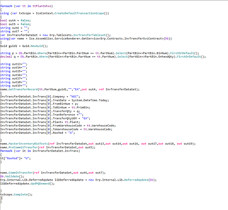Click the CommitTransfer method call
This screenshot has height=210, width=228.
pos(21,173)
